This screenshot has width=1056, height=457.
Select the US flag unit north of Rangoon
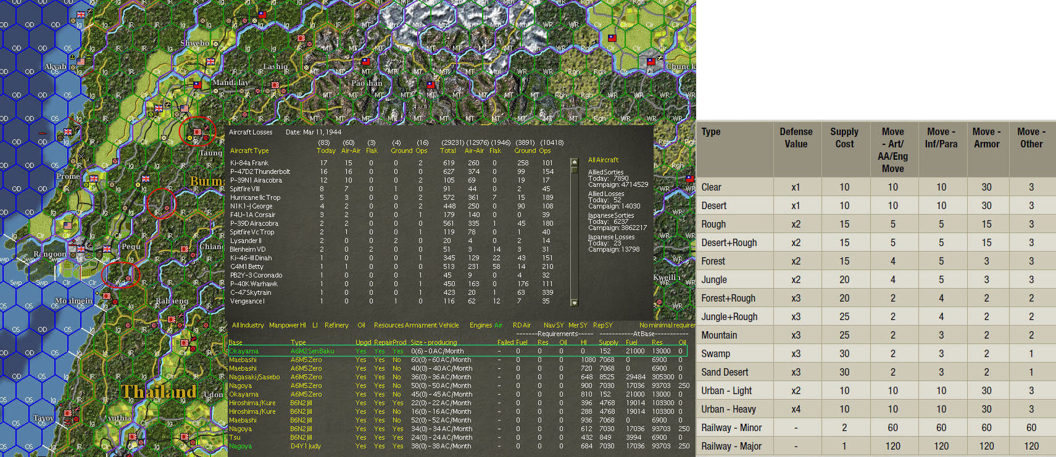68,226
